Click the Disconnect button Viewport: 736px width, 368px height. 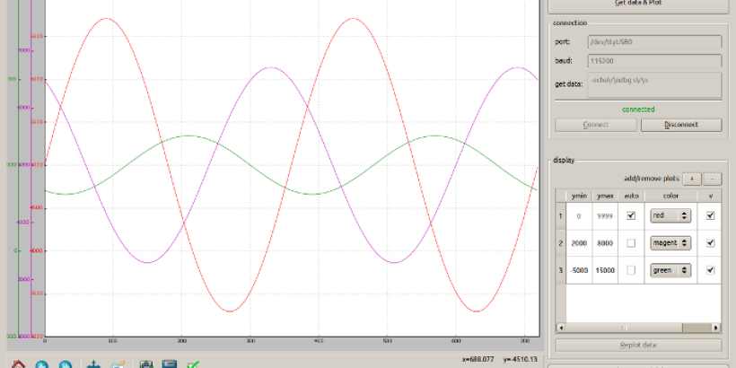tap(681, 125)
